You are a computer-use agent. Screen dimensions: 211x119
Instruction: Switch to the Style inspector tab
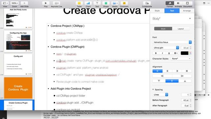coord(157,11)
